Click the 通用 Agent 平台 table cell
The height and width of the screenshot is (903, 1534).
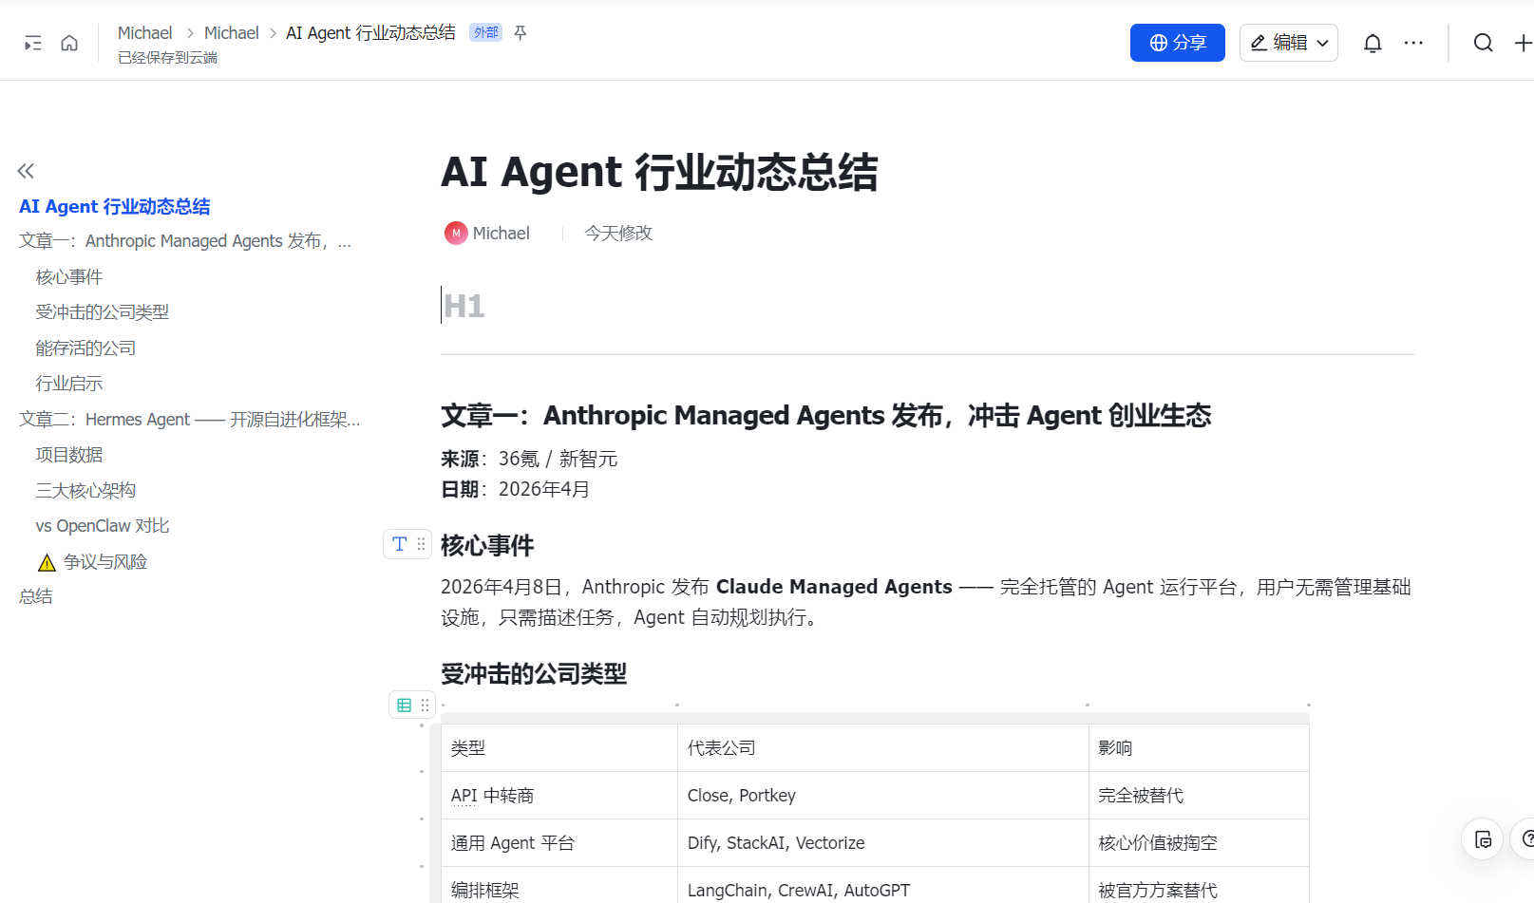point(559,843)
